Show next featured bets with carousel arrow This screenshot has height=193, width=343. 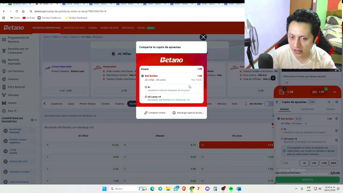273,78
